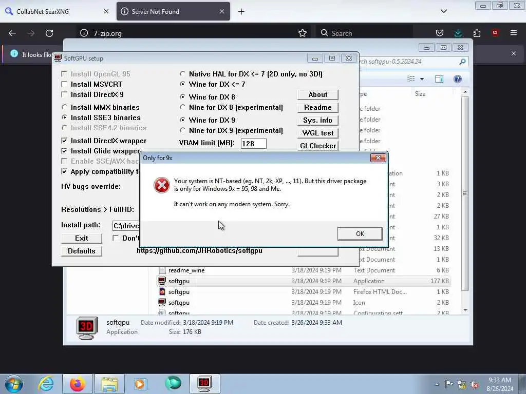Check Install DirectX 9 checkbox
The height and width of the screenshot is (394, 526).
click(64, 94)
